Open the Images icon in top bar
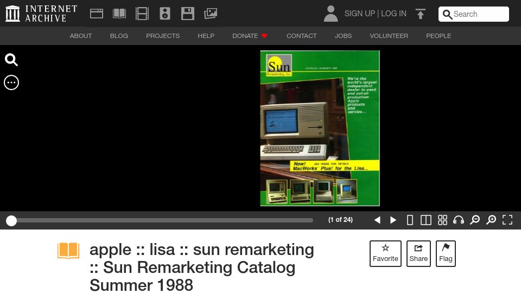Image resolution: width=521 pixels, height=293 pixels. pos(211,14)
